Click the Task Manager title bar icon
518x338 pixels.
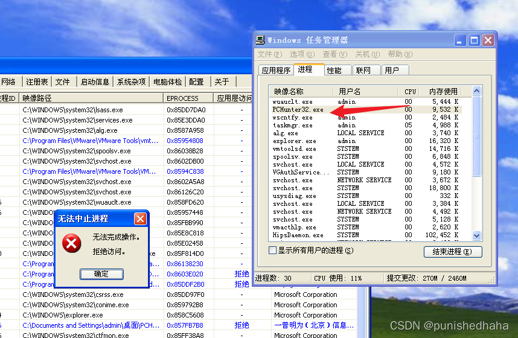tap(260, 40)
